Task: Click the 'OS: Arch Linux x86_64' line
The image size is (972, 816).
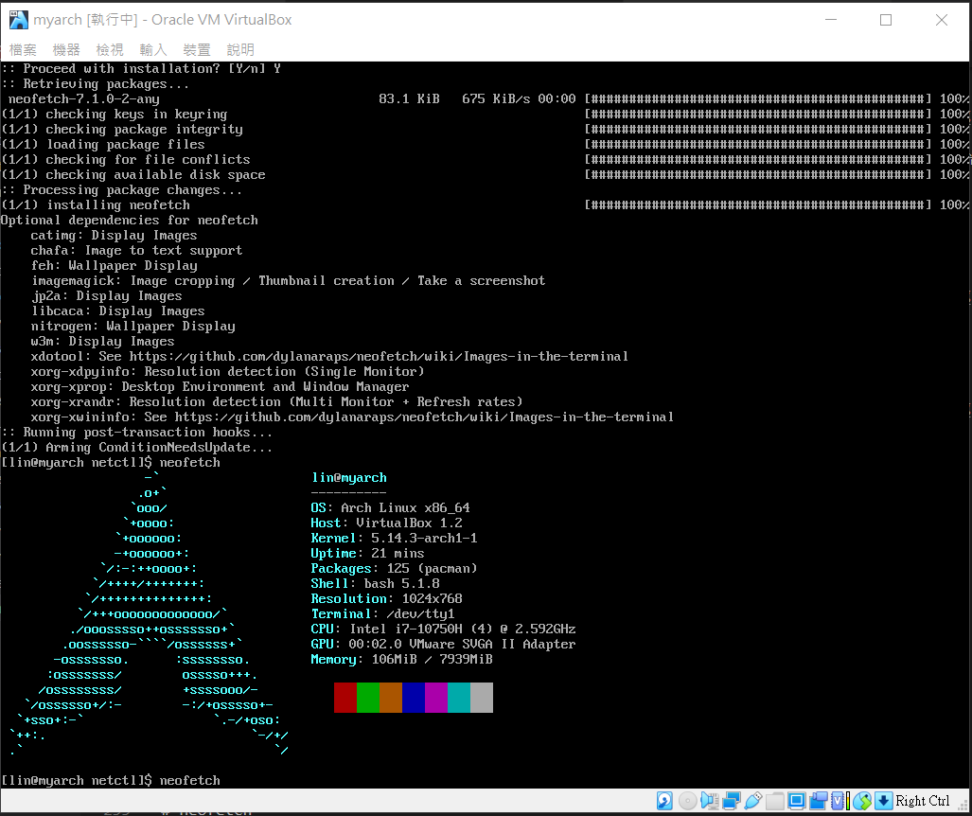Action: [391, 507]
